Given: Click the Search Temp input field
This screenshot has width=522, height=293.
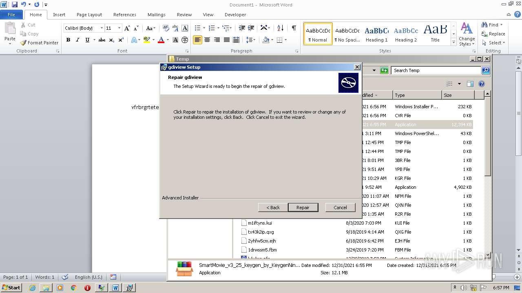Looking at the screenshot, I should 436,70.
